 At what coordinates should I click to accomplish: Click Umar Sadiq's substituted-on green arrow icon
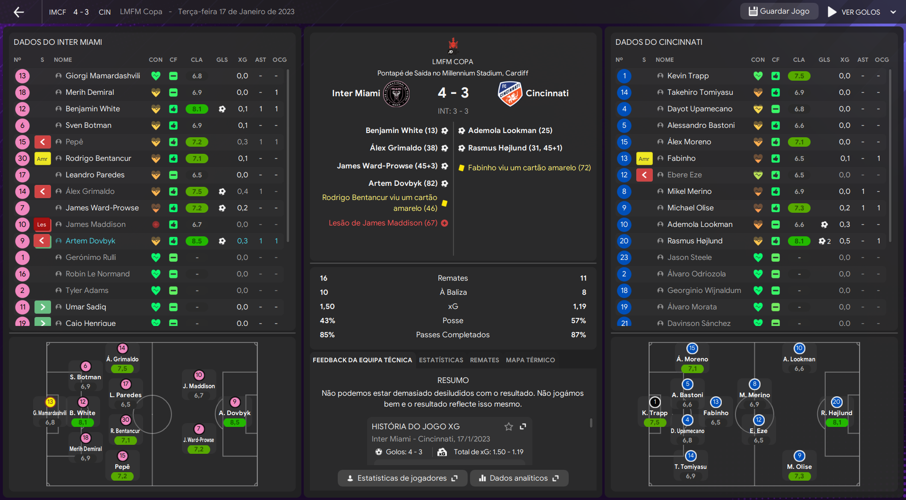[x=43, y=307]
